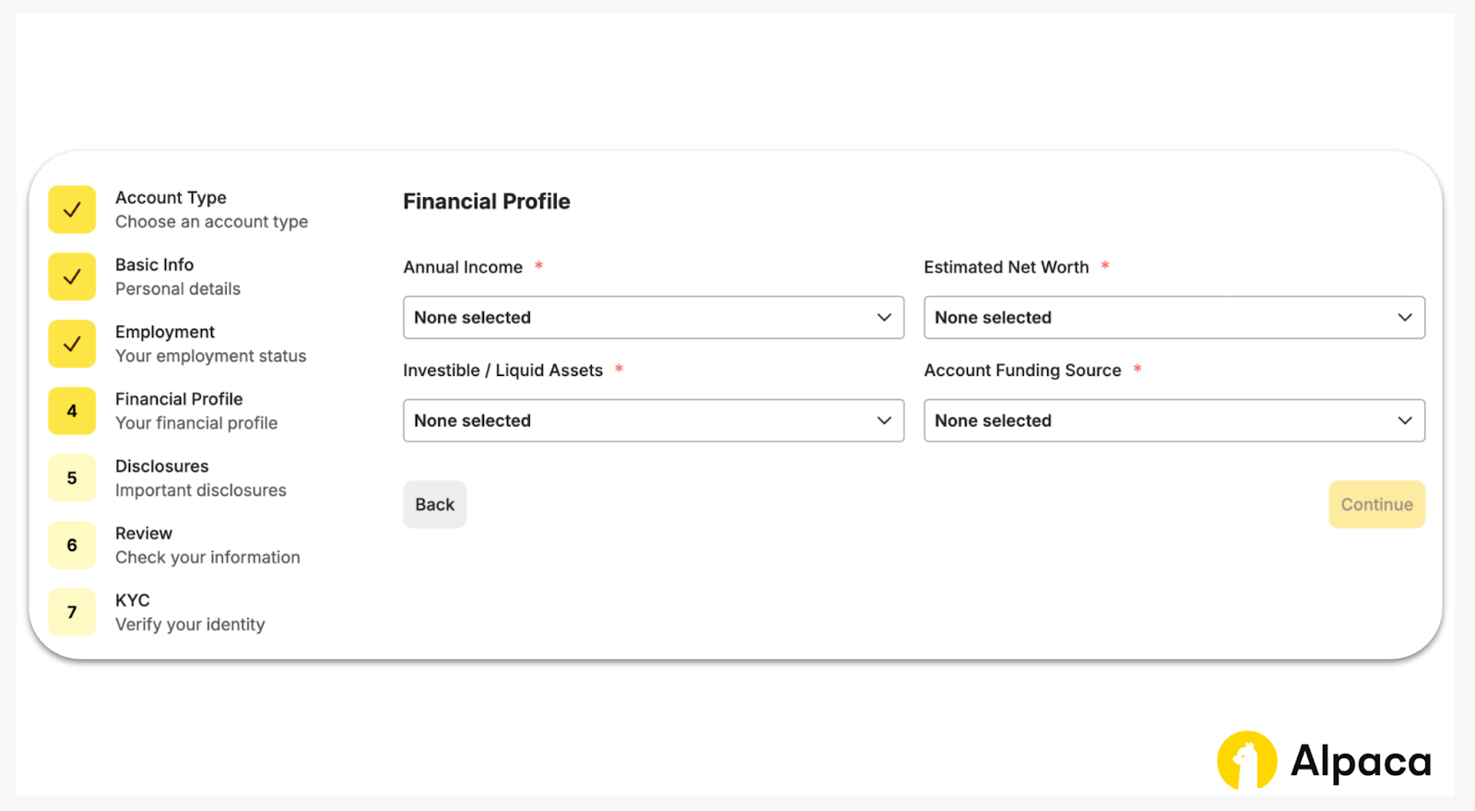This screenshot has width=1475, height=811.
Task: Click the step 5 Disclosures badge
Action: click(72, 478)
